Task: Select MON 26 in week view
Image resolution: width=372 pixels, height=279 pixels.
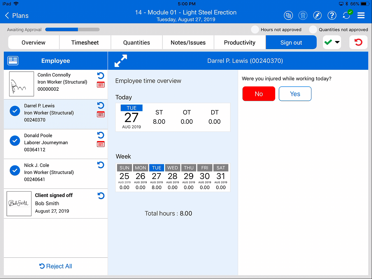Action: [x=140, y=177]
